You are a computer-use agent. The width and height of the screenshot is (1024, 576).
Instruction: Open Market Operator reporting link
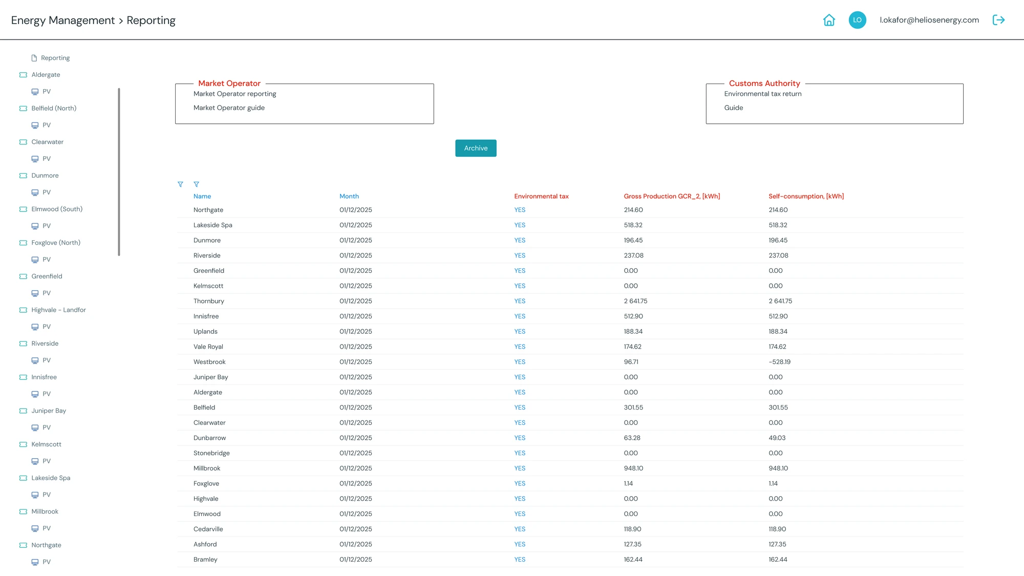tap(234, 94)
